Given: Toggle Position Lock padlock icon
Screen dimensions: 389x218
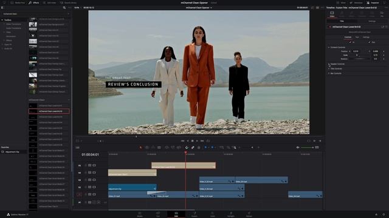Looking at the screenshot, I should point(199,148).
